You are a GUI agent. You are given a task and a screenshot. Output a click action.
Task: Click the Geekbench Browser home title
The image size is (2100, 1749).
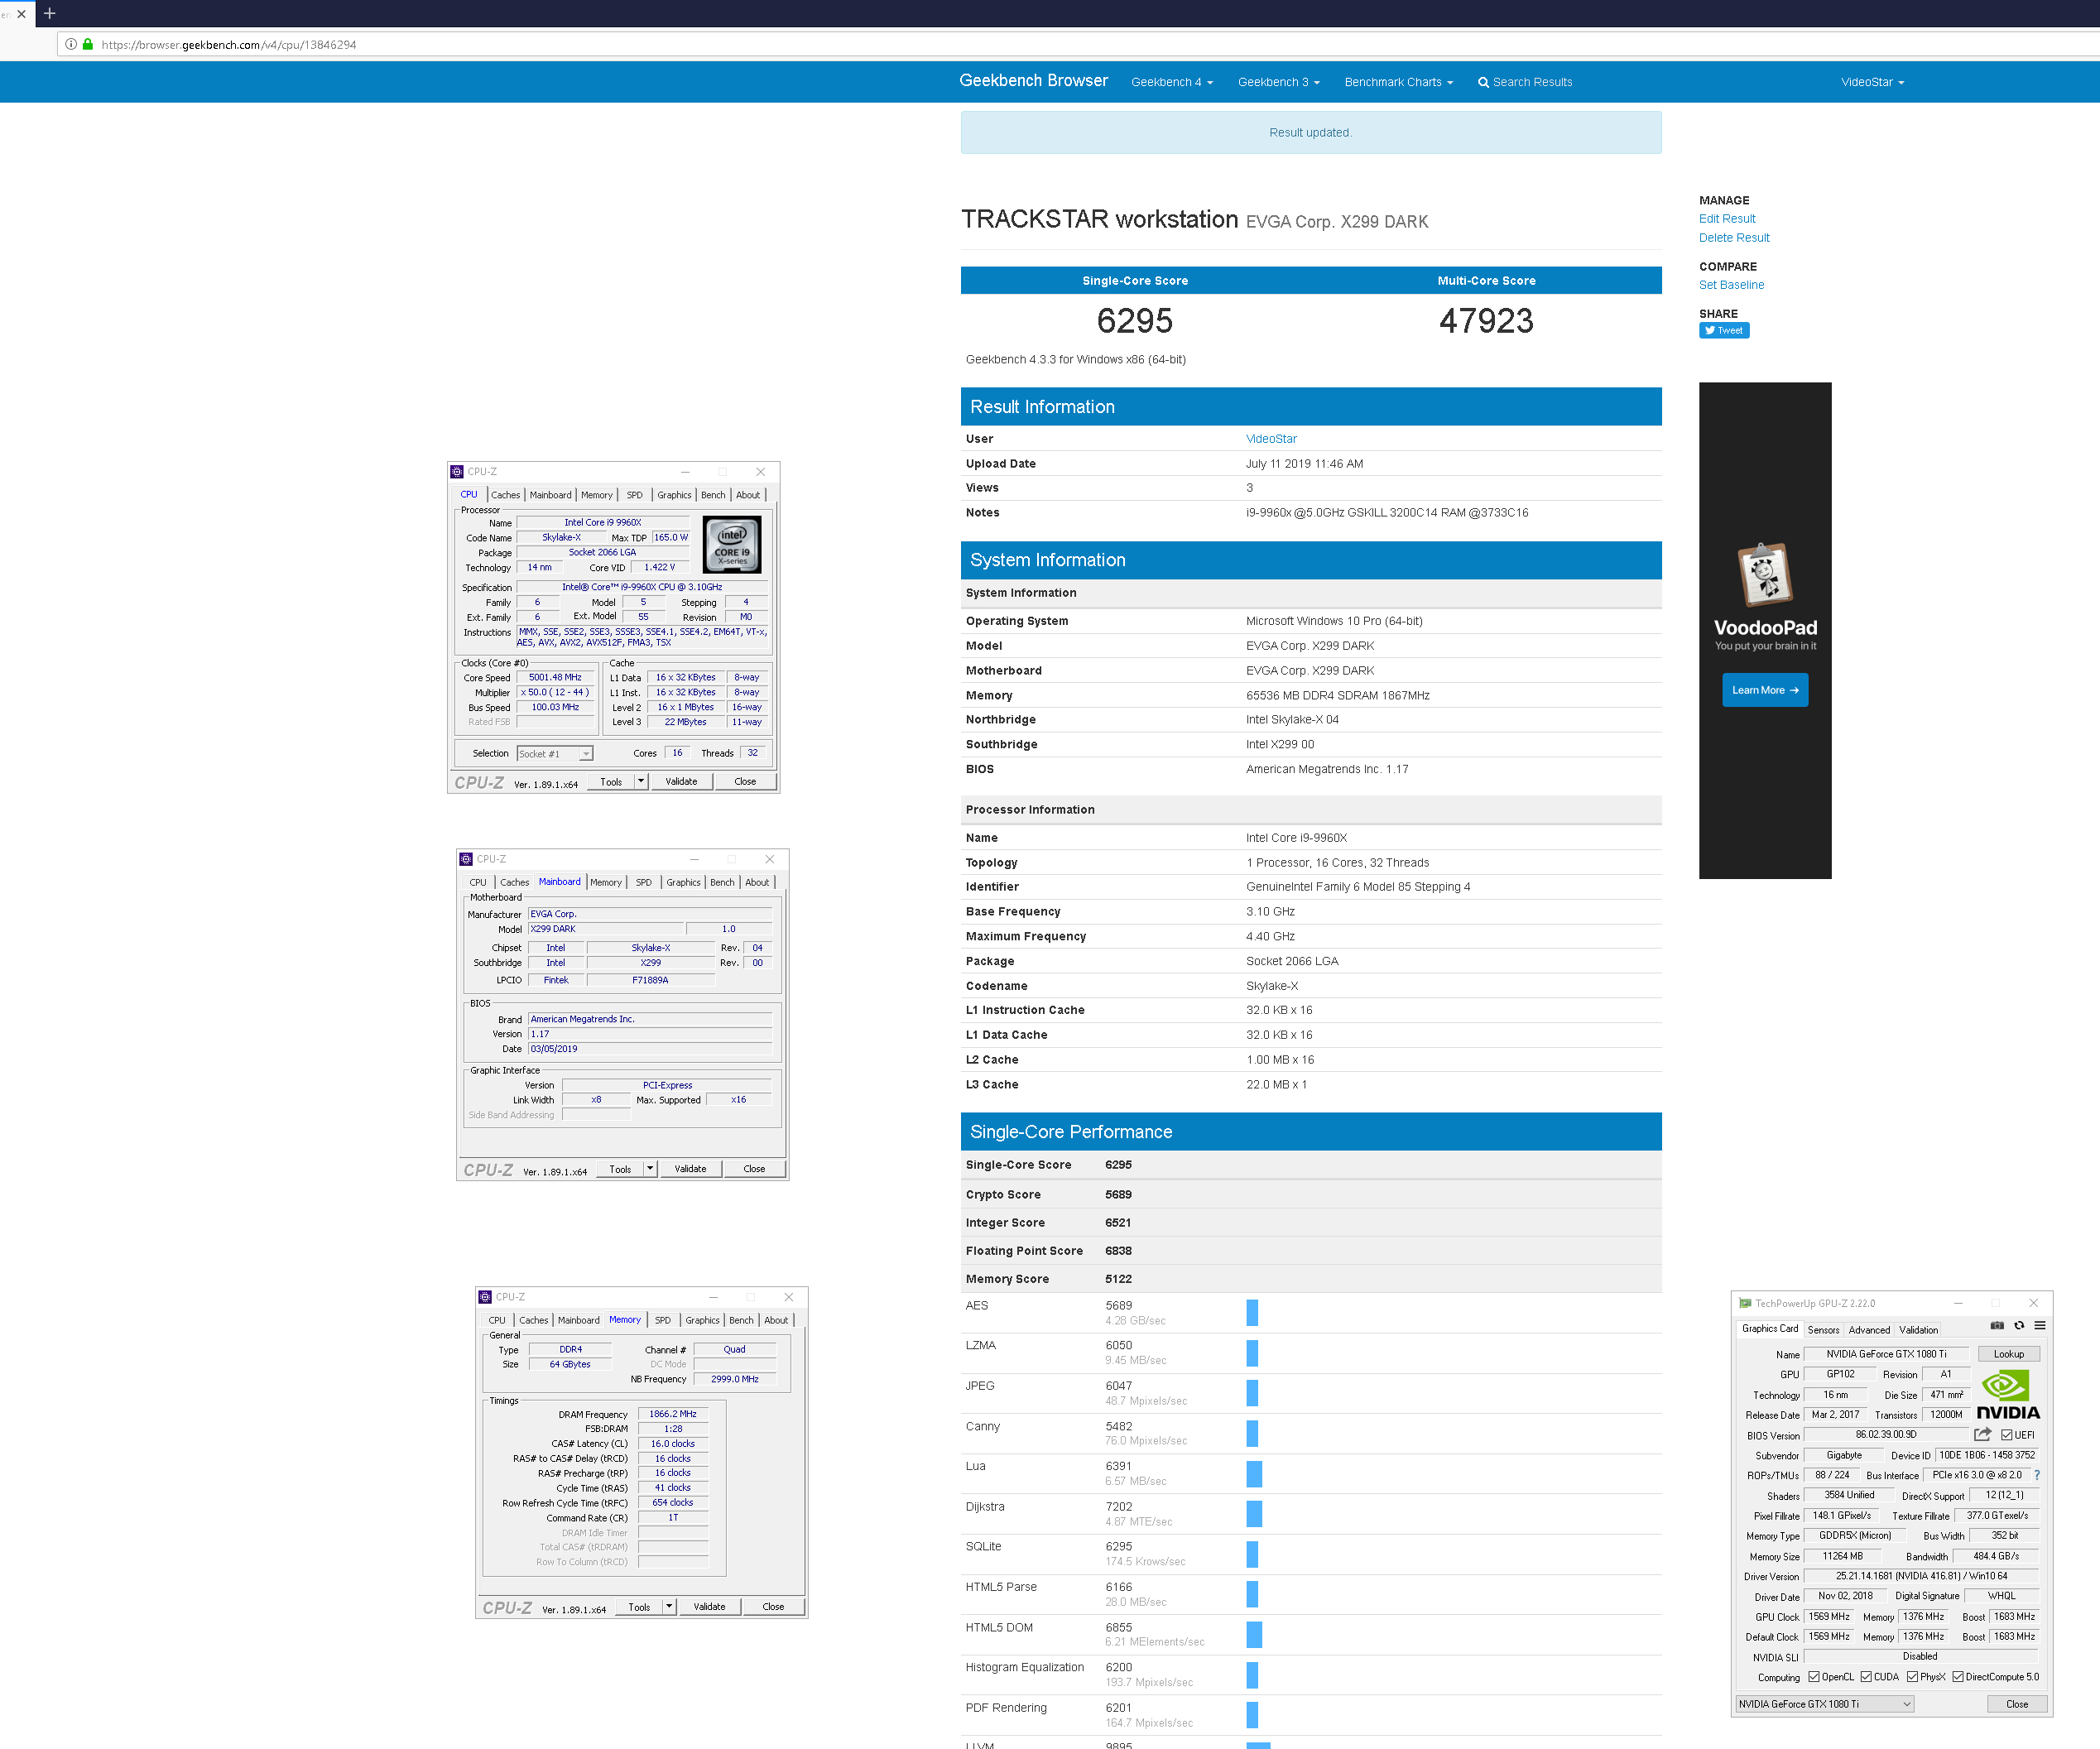1033,81
